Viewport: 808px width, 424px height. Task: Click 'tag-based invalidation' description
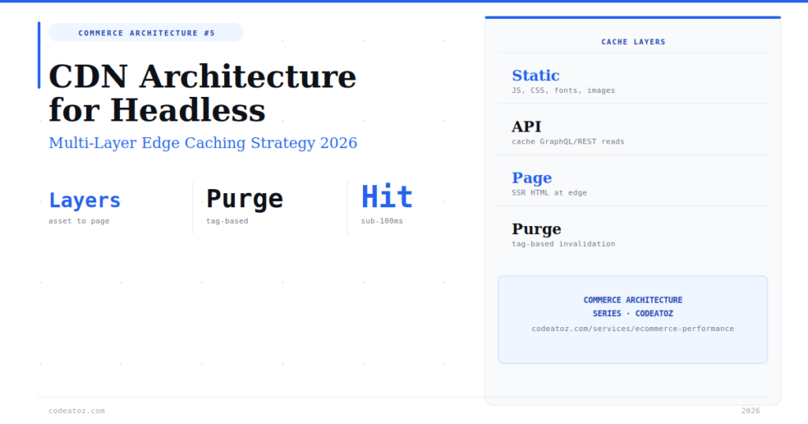click(x=563, y=244)
